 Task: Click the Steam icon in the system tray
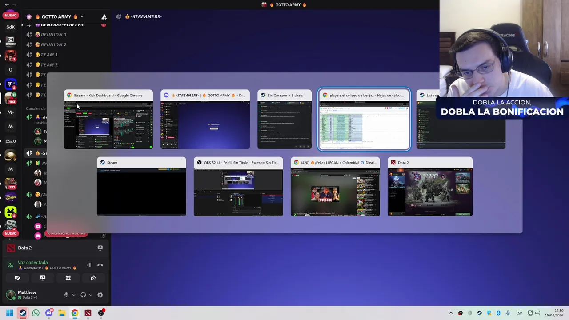[479, 313]
